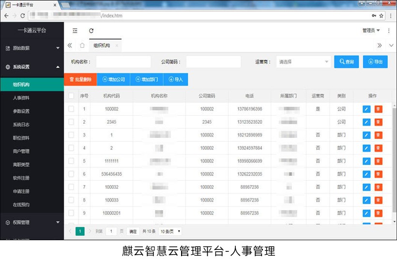Image resolution: width=397 pixels, height=261 pixels.
Task: Click the 查询 search button
Action: click(347, 62)
